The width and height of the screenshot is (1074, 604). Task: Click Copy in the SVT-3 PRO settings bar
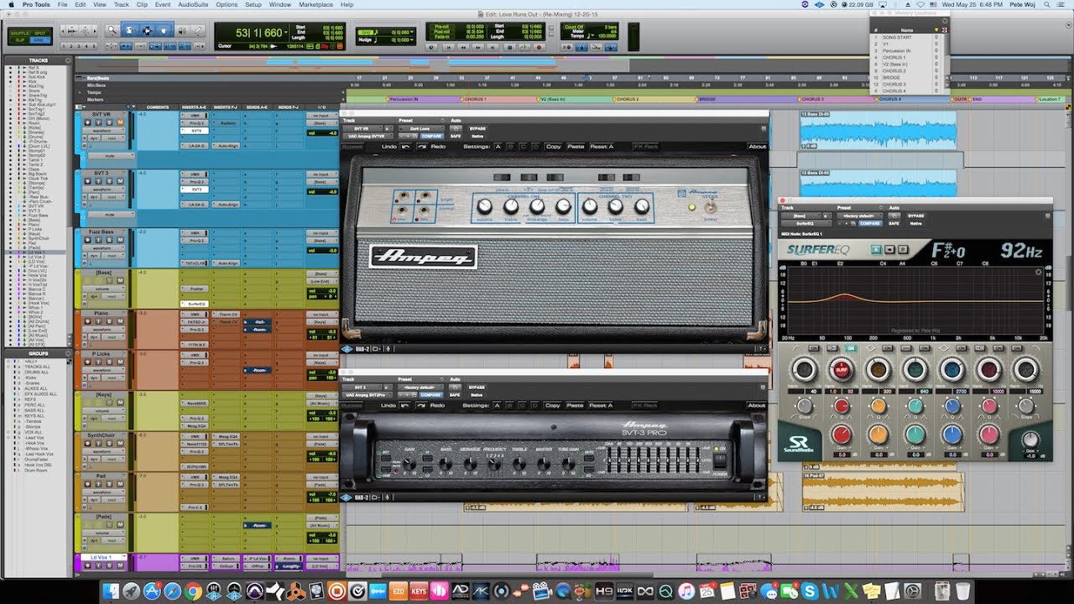553,405
